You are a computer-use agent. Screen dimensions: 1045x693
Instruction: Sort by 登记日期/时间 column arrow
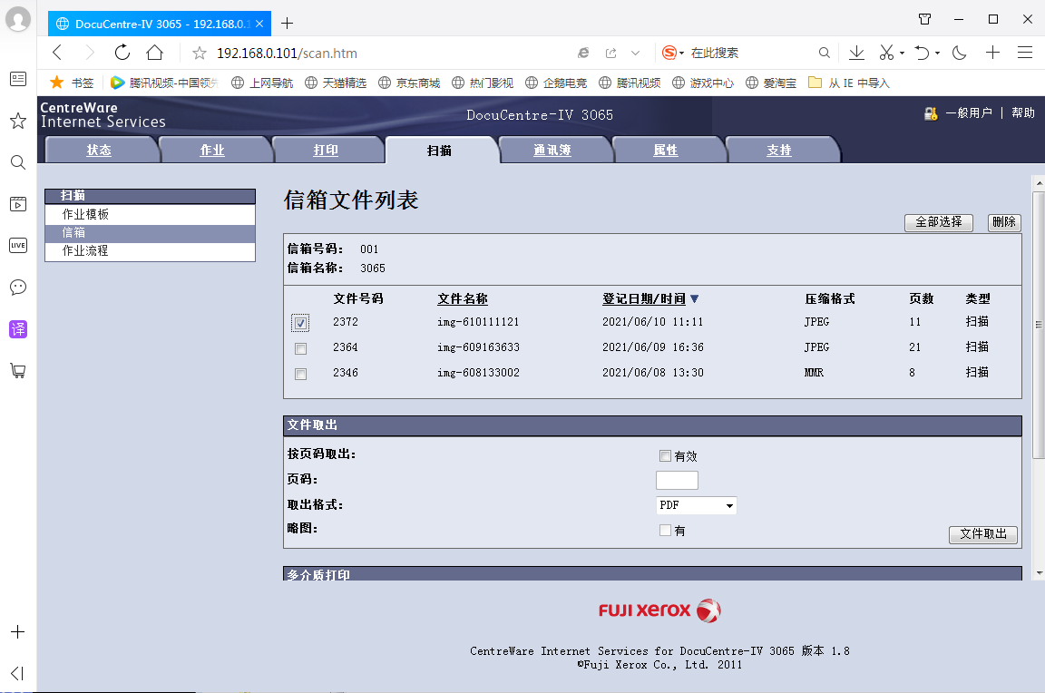pos(695,299)
